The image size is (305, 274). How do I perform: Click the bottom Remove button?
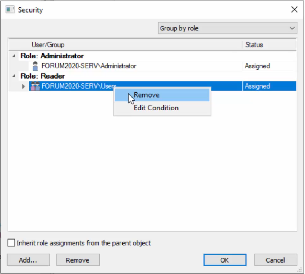78,260
